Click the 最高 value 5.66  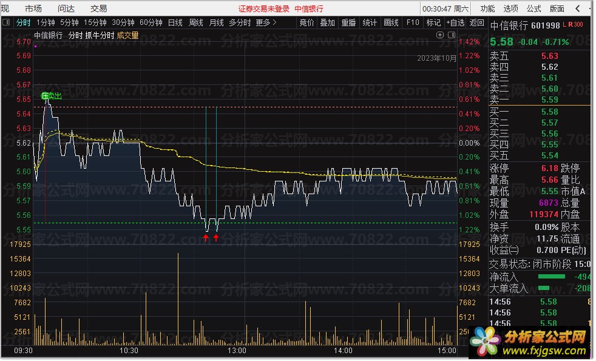coord(550,180)
